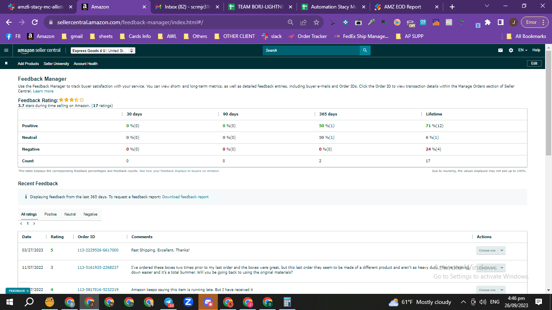Click the Edit button on favorites bar
This screenshot has height=310, width=552.
pos(534,63)
